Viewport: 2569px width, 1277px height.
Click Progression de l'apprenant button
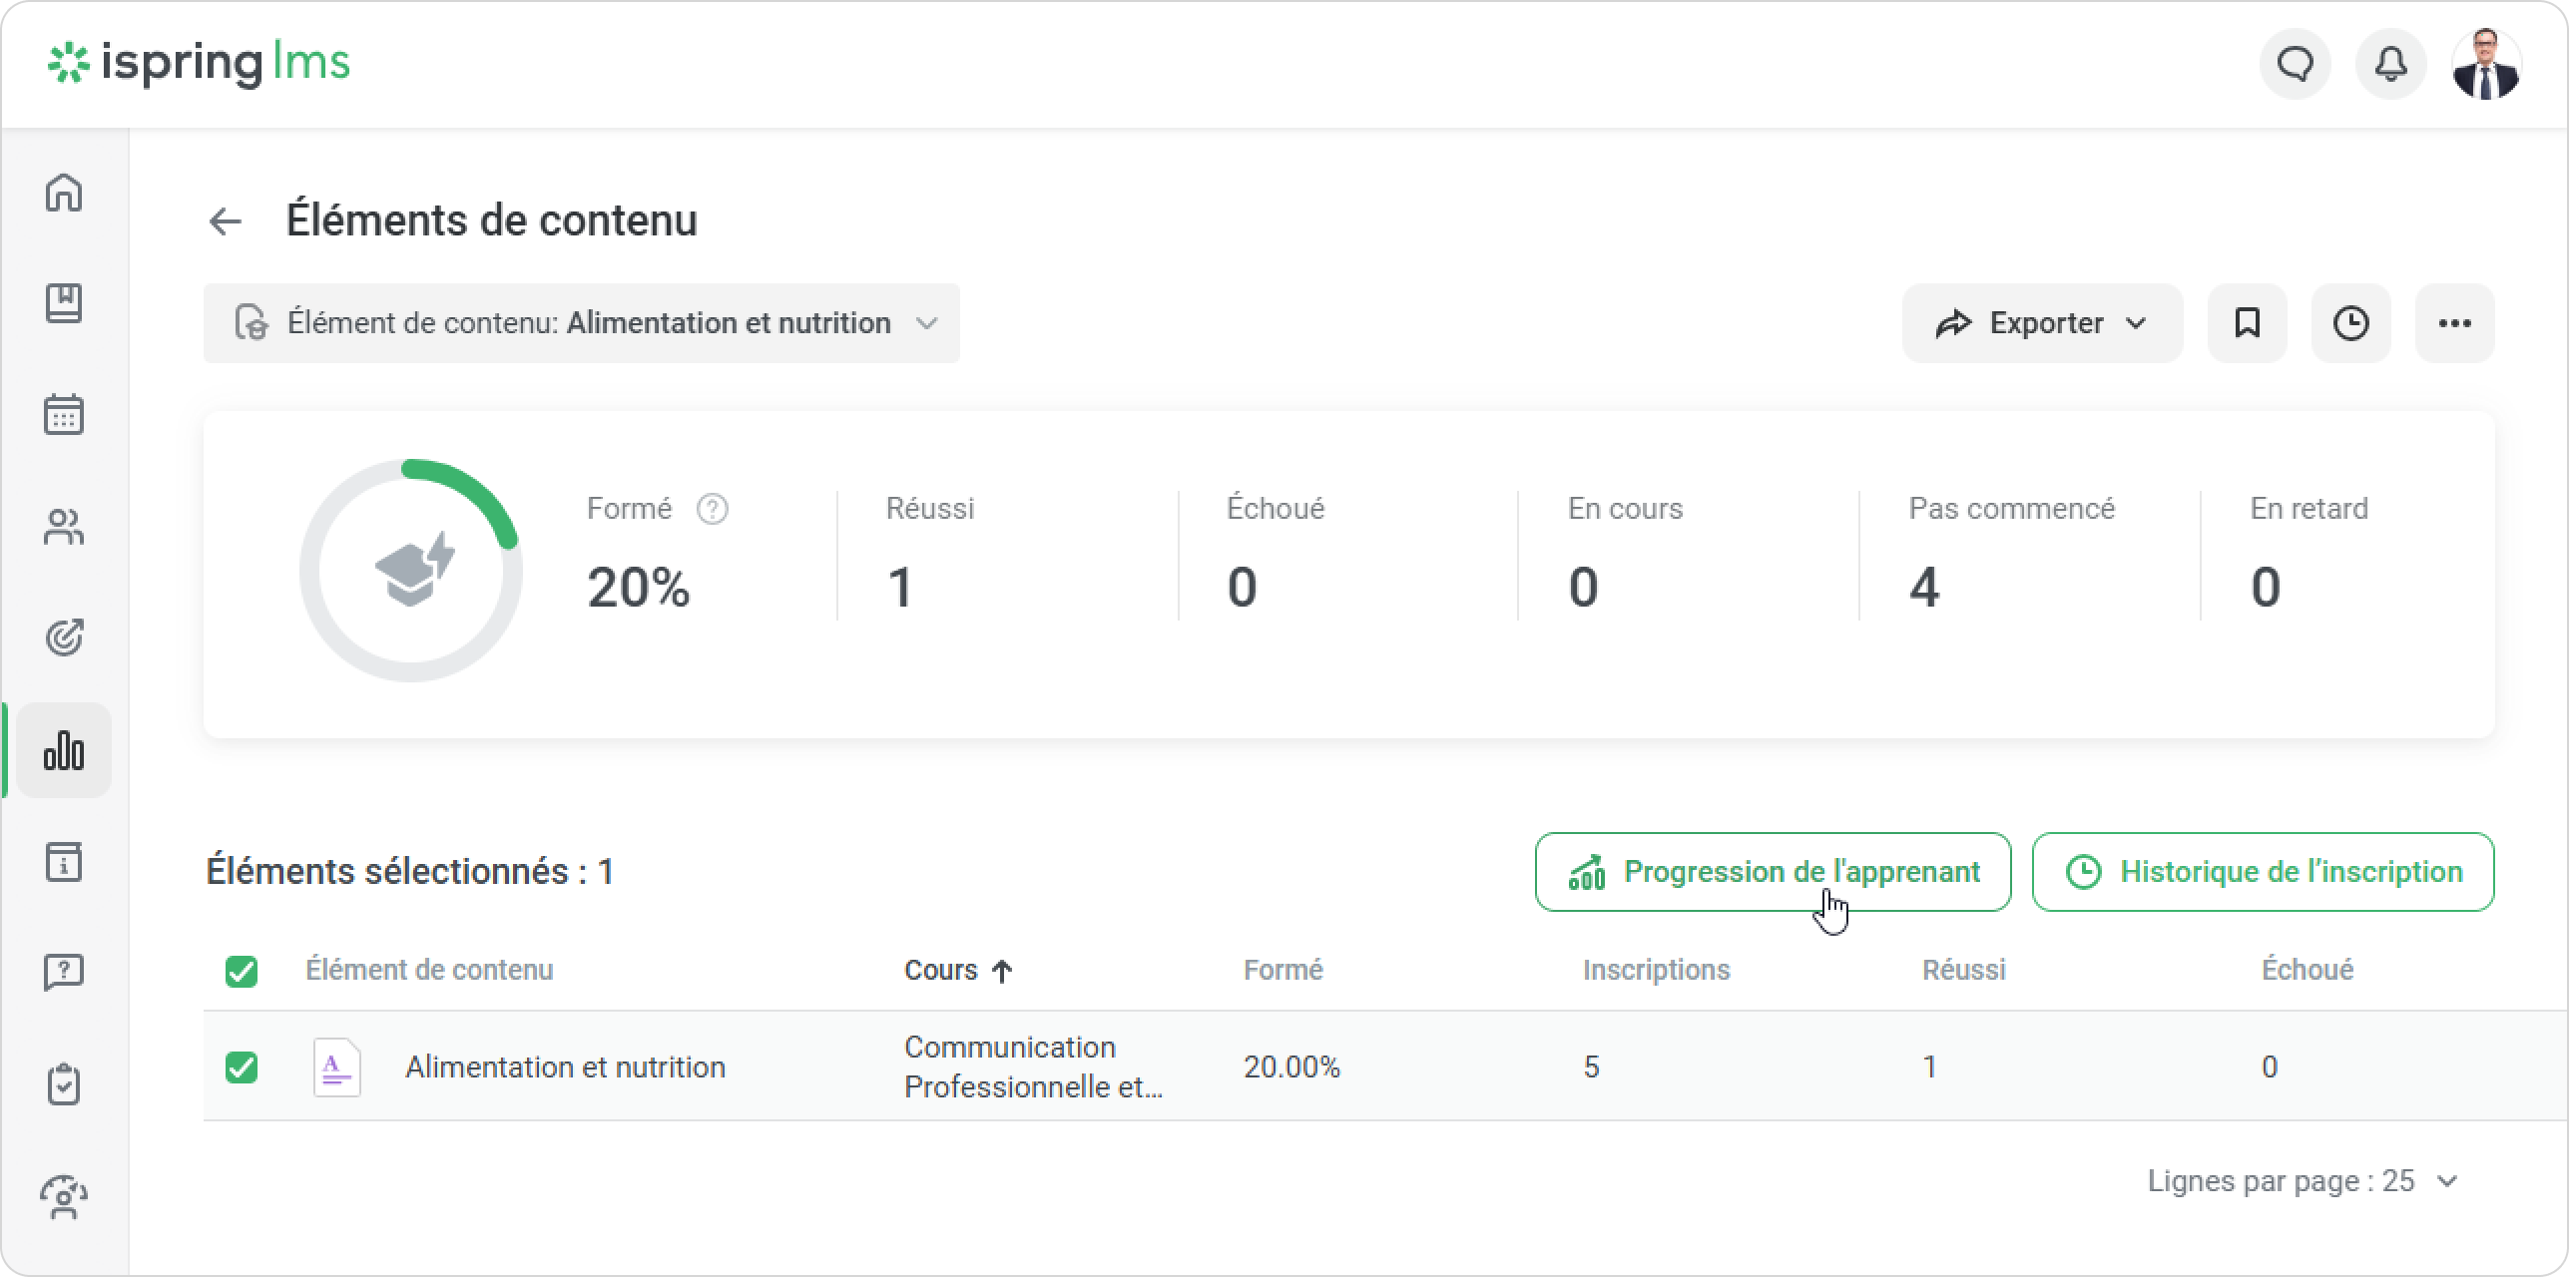pyautogui.click(x=1773, y=872)
